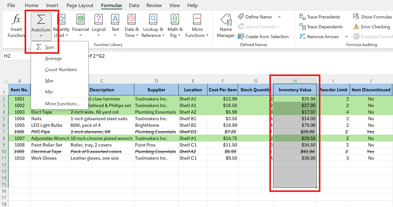Open Lookup & Reference functions
The height and width of the screenshot is (207, 393).
153,26
